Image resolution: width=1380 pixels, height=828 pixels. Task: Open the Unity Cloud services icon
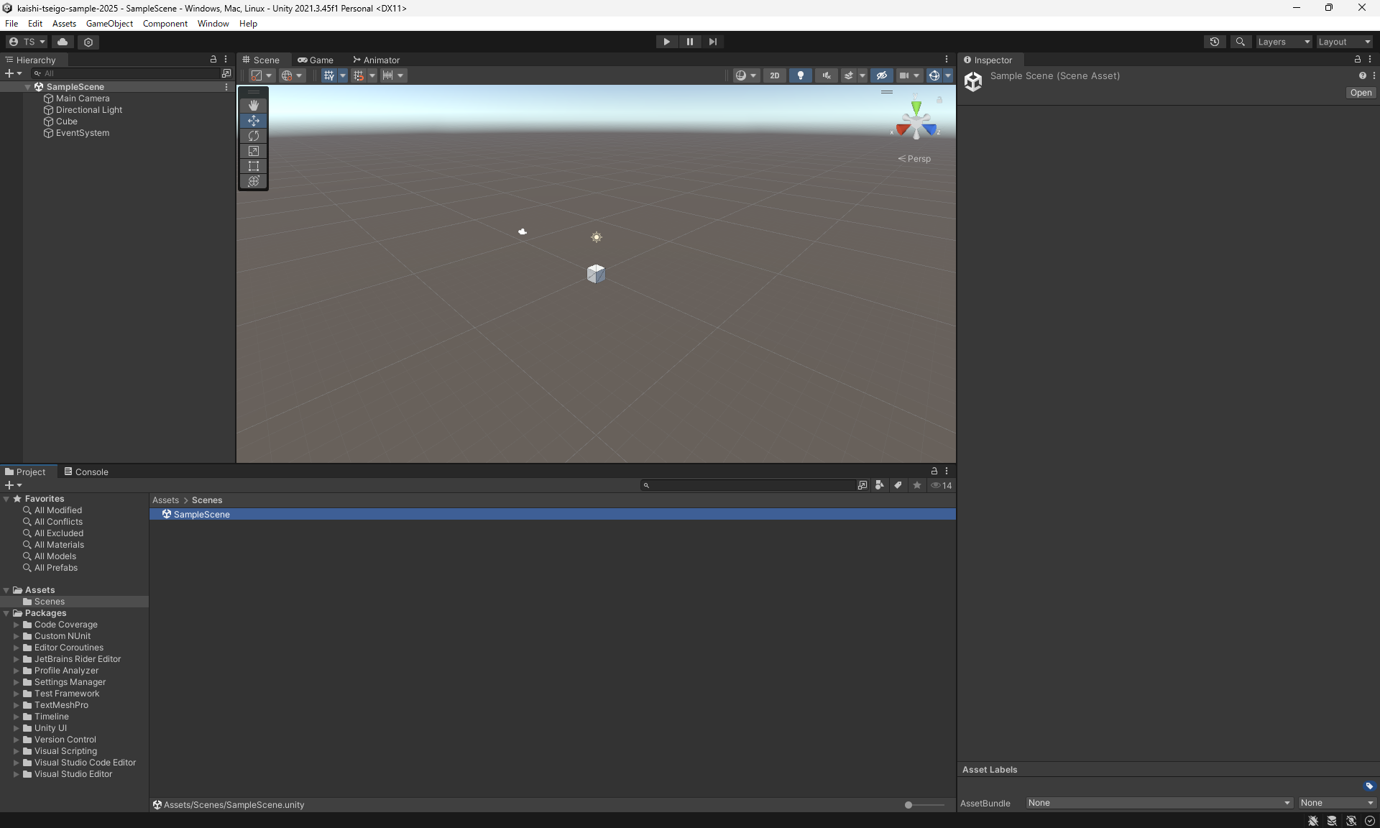(x=63, y=42)
